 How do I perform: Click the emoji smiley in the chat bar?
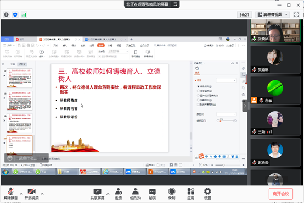[x=10, y=158]
